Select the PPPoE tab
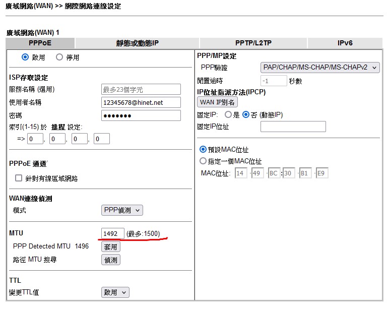 [40, 43]
